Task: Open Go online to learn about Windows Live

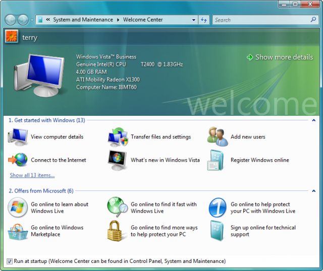Action: coord(60,208)
